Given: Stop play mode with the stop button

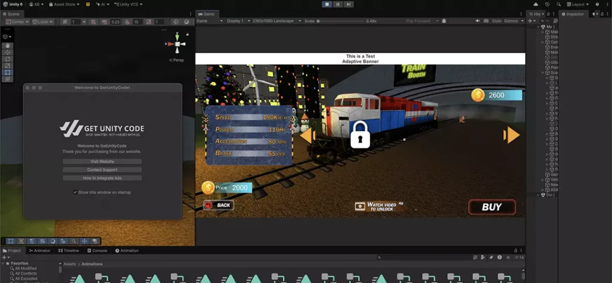Looking at the screenshot, I should click(x=327, y=4).
